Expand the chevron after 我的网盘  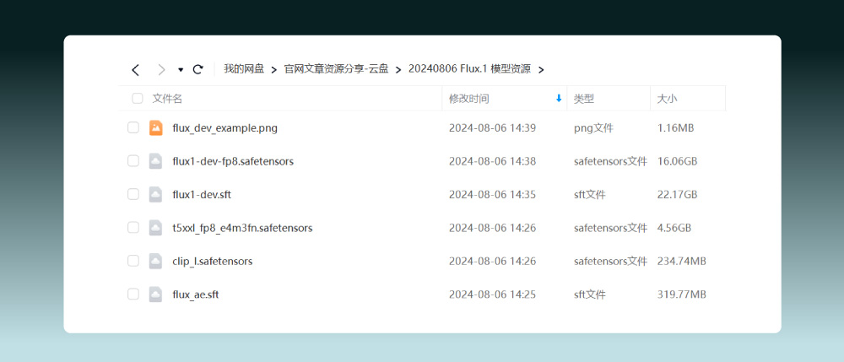coord(274,69)
